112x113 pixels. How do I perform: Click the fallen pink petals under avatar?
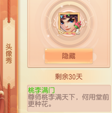click(70, 33)
